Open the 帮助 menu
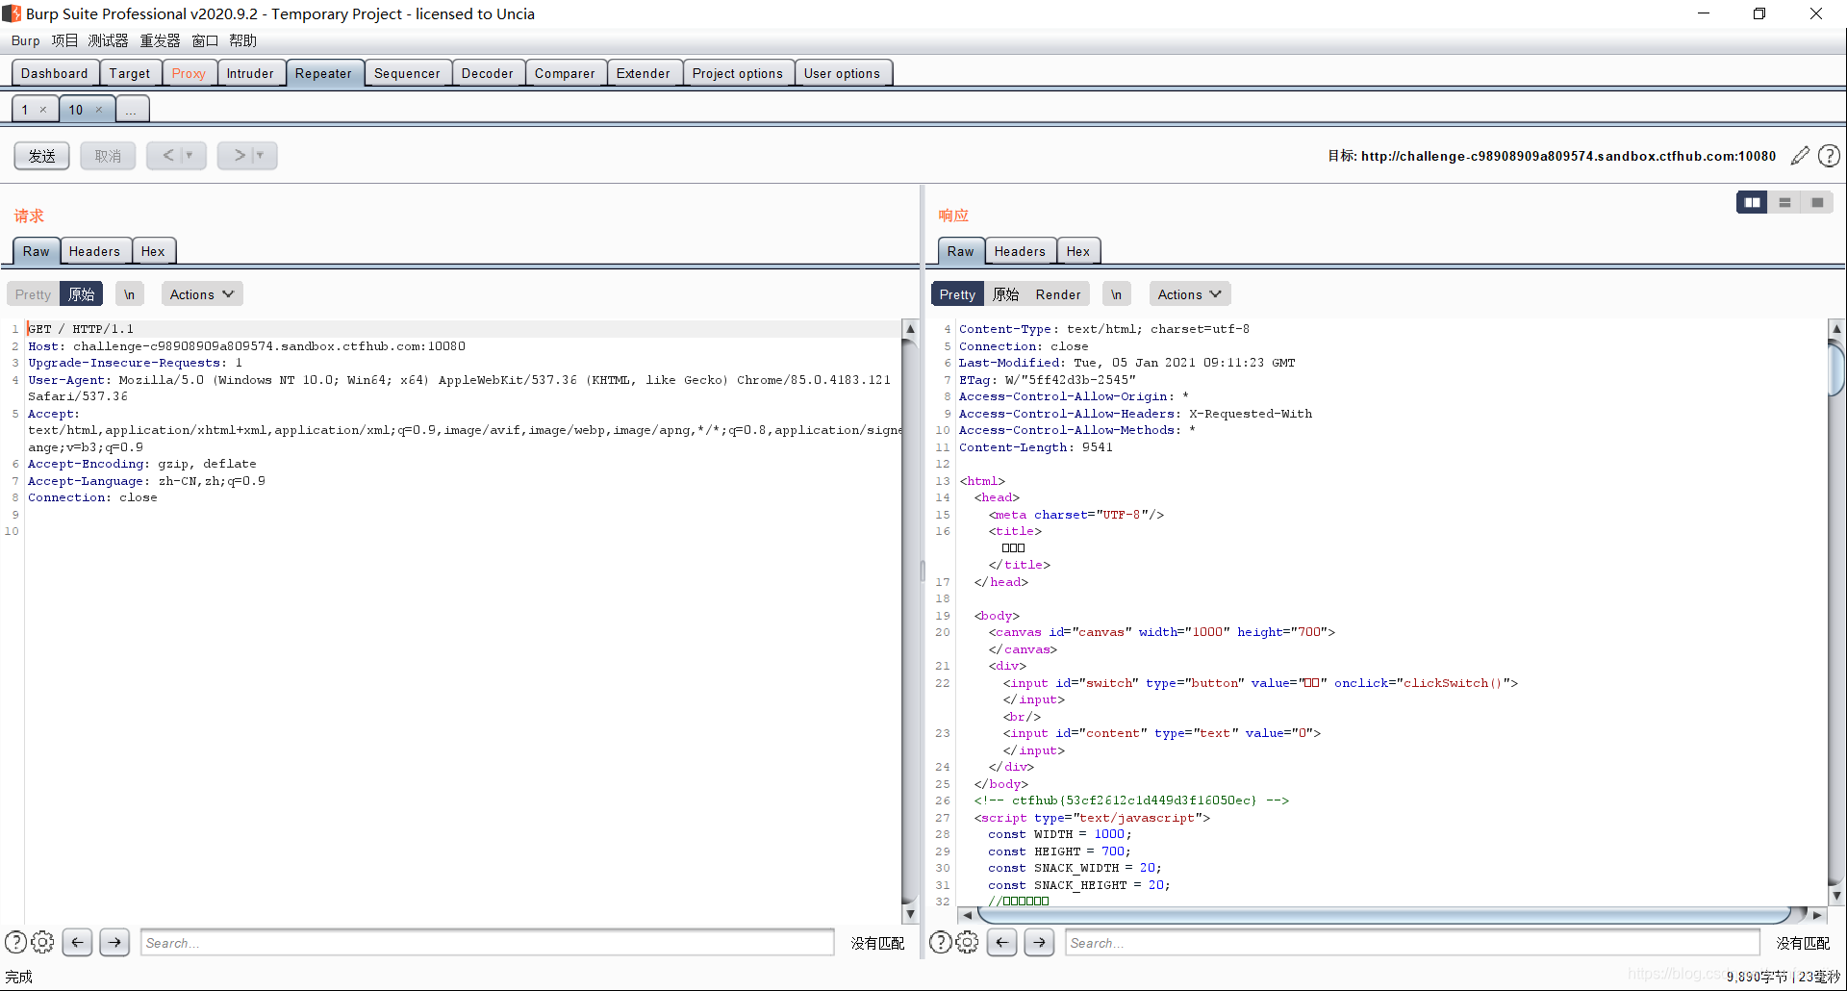The image size is (1847, 991). (x=242, y=40)
